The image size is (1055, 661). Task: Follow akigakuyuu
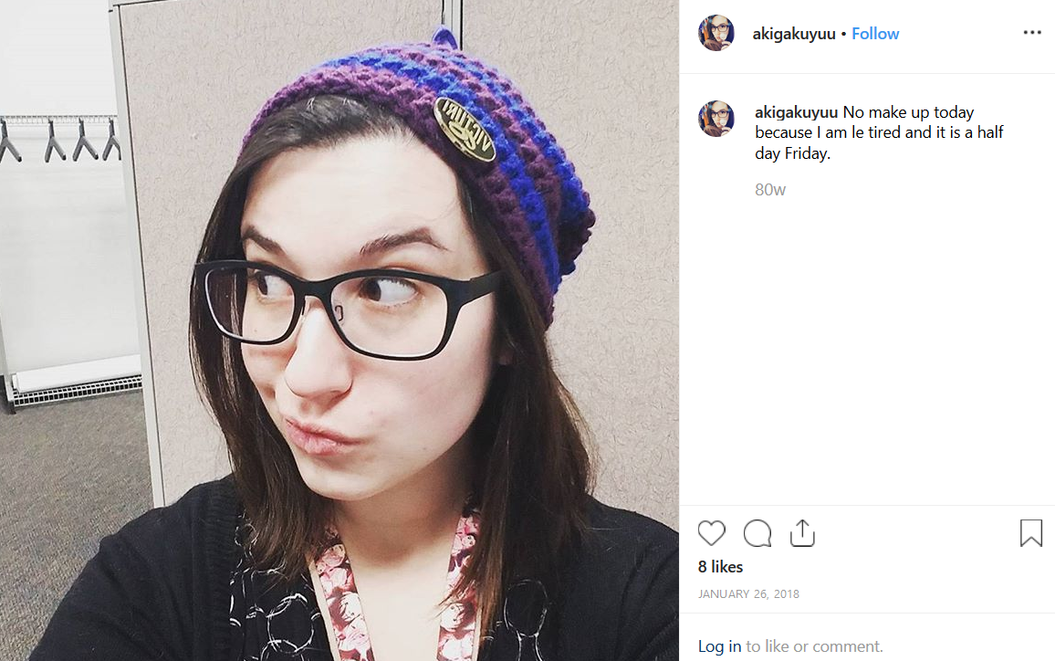874,34
